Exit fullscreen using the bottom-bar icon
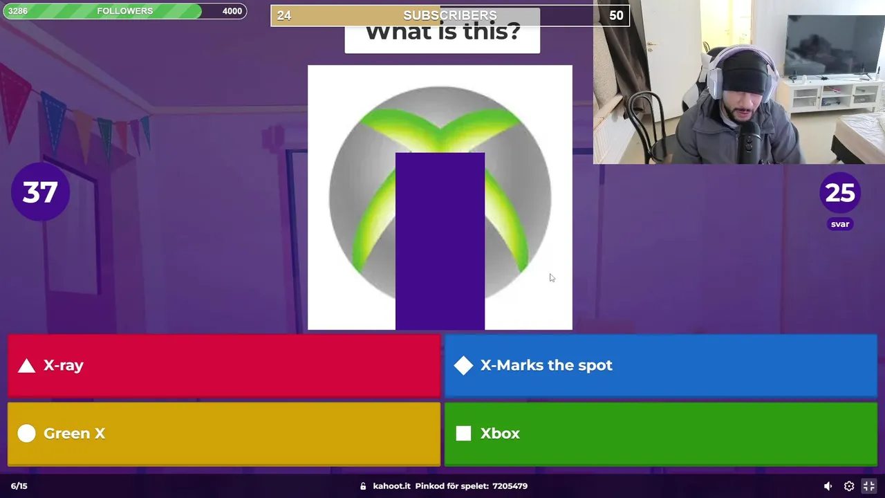The width and height of the screenshot is (885, 498). [x=869, y=486]
